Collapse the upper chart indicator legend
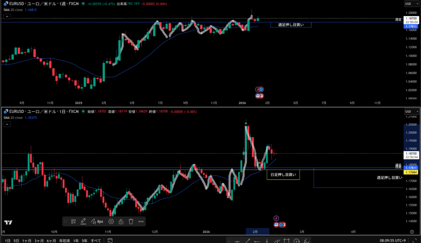 7,16
